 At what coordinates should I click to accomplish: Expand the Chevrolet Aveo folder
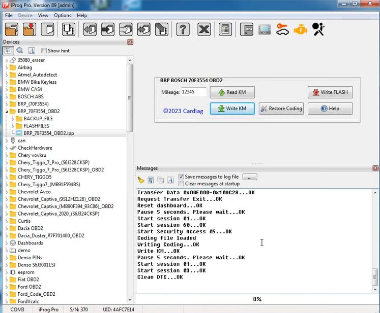coord(7,192)
